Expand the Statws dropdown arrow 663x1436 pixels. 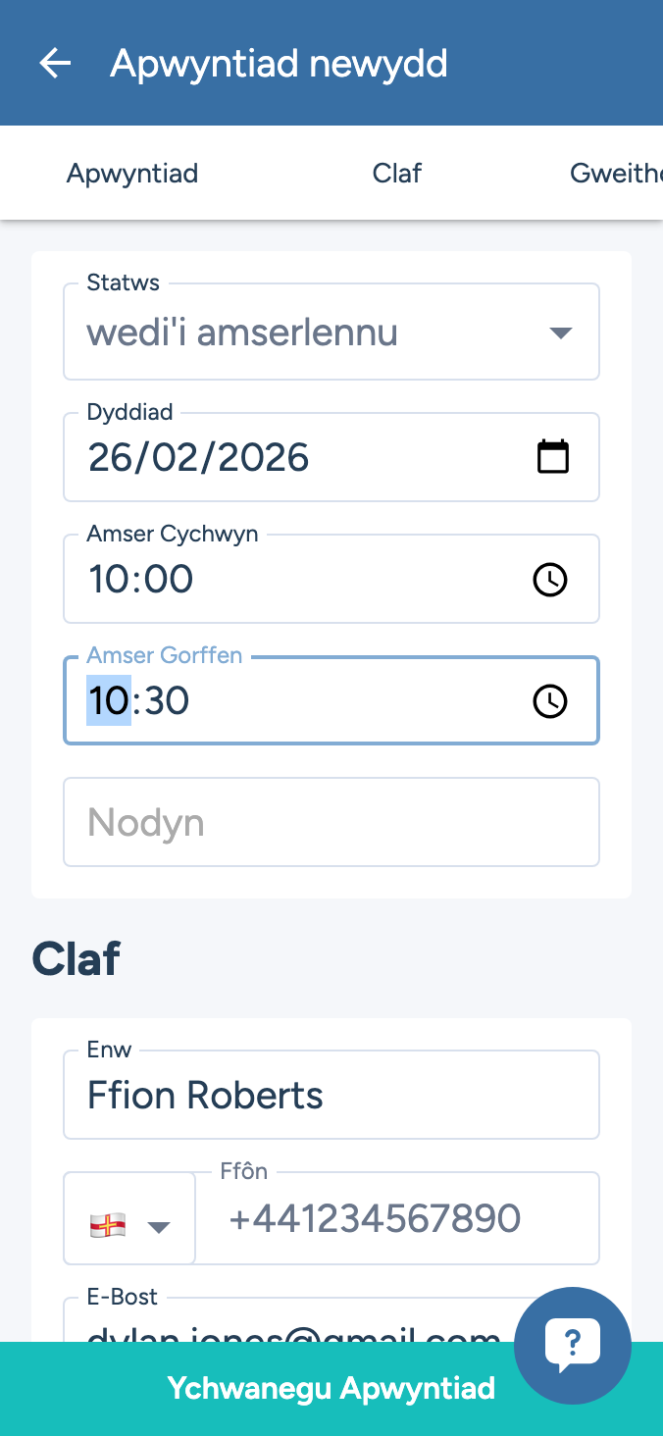(560, 333)
